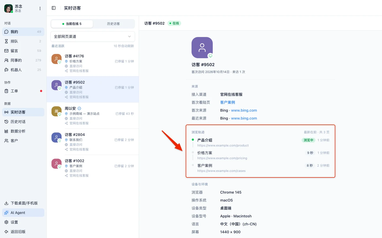Click the 下载桌面/手机版 download icon
This screenshot has width=382, height=238.
coord(6,203)
